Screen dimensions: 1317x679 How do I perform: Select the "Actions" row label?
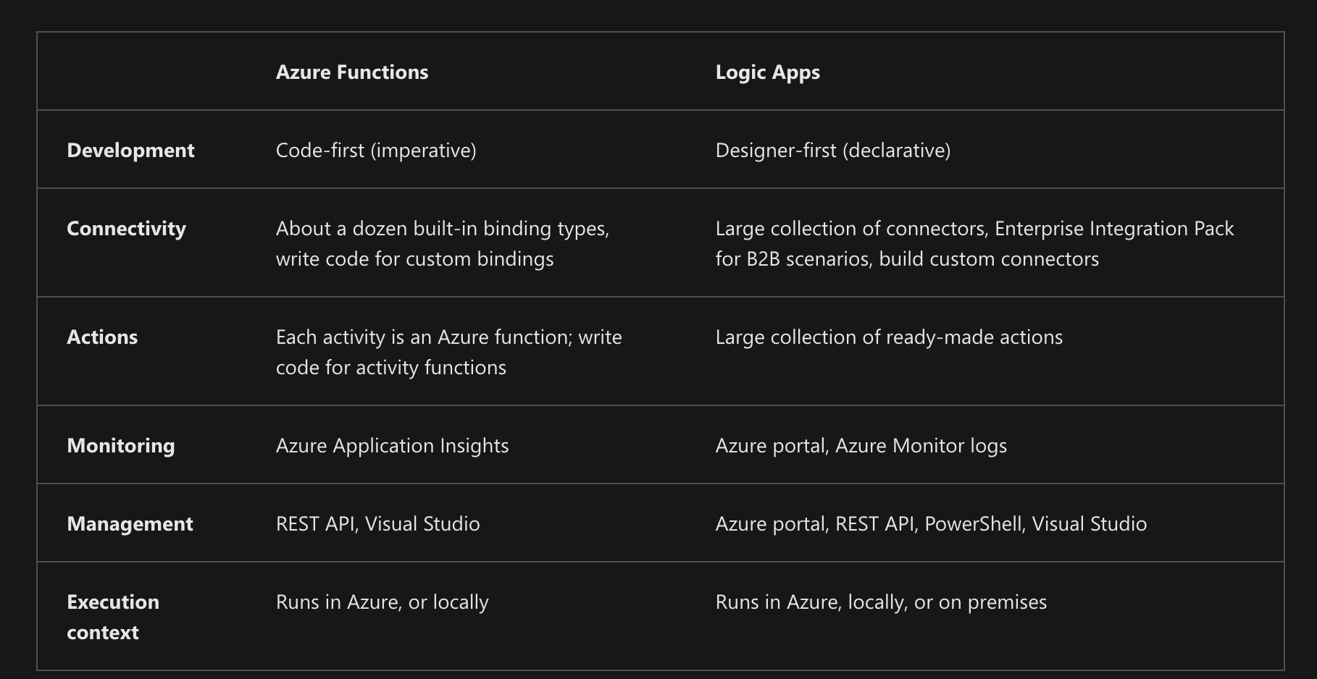(102, 337)
